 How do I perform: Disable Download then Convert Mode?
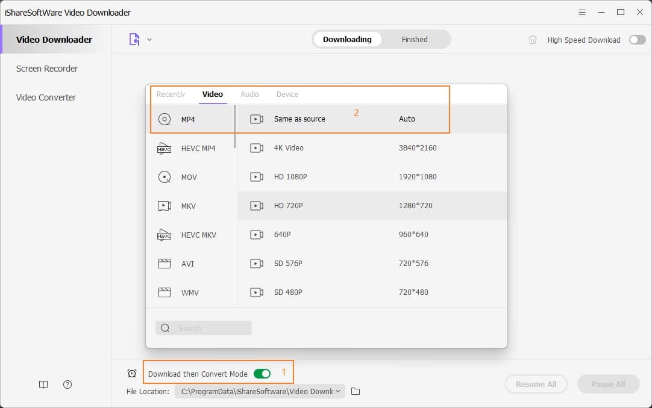[262, 373]
